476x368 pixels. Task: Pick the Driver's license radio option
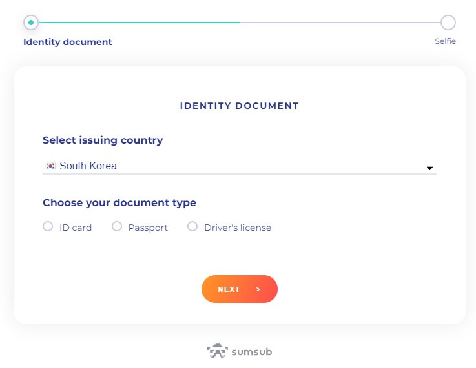192,226
